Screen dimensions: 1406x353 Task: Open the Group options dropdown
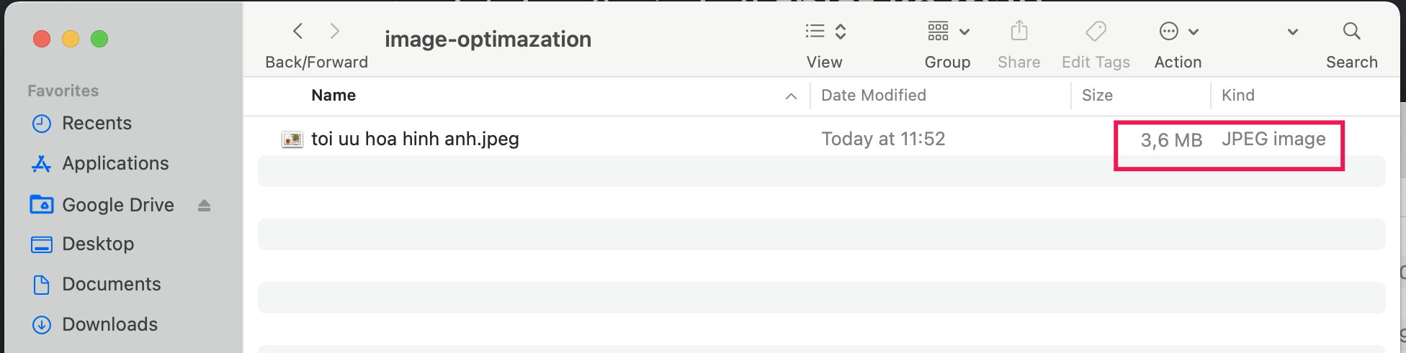pyautogui.click(x=948, y=32)
